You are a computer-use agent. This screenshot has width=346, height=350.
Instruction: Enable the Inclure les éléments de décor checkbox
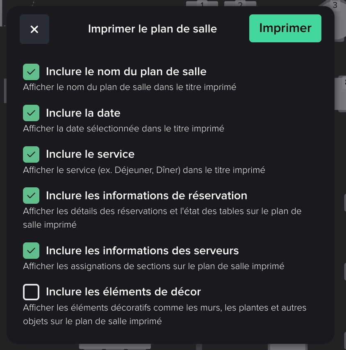pos(31,292)
